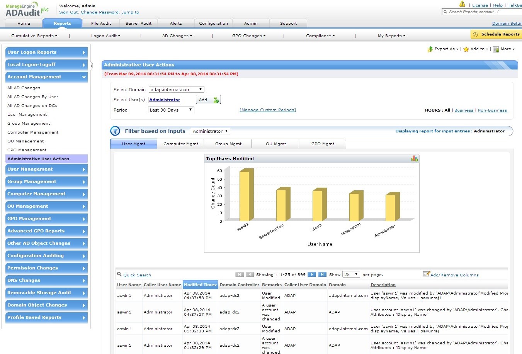This screenshot has height=354, width=522.
Task: Click the filter funnel icon
Action: 115,131
